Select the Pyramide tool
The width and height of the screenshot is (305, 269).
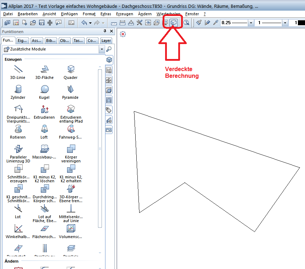pyautogui.click(x=71, y=89)
